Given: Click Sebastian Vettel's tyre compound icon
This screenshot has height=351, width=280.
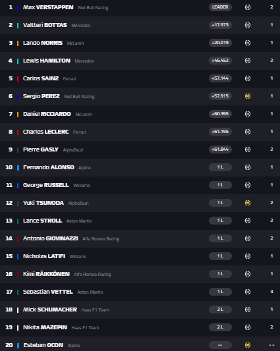Looking at the screenshot, I should (248, 292).
